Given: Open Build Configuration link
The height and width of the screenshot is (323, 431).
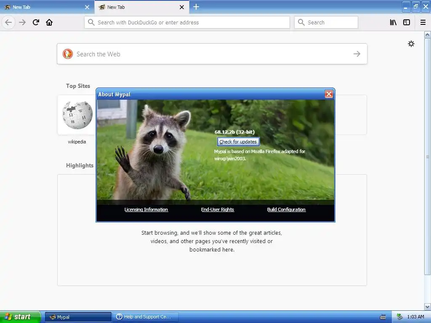Looking at the screenshot, I should [x=286, y=209].
